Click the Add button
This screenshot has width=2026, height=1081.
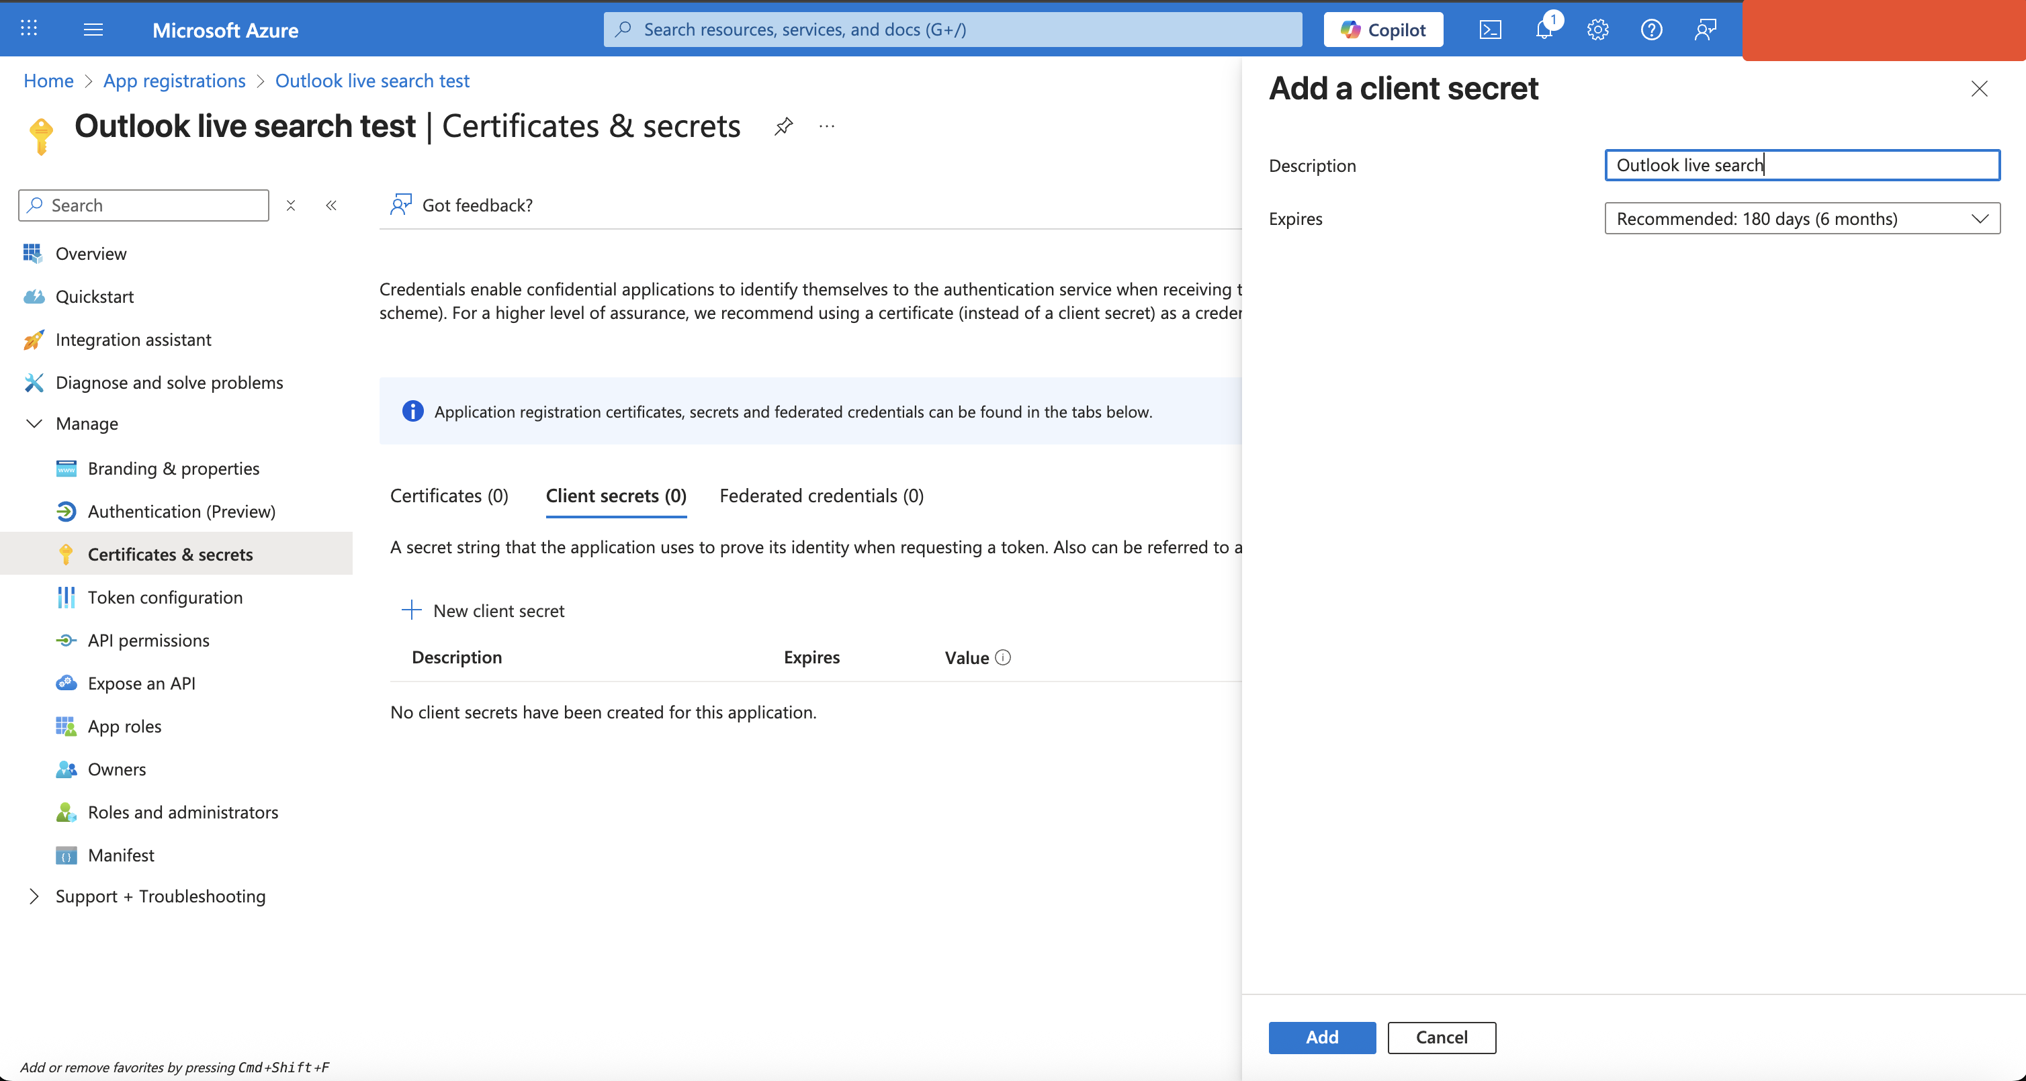point(1321,1037)
